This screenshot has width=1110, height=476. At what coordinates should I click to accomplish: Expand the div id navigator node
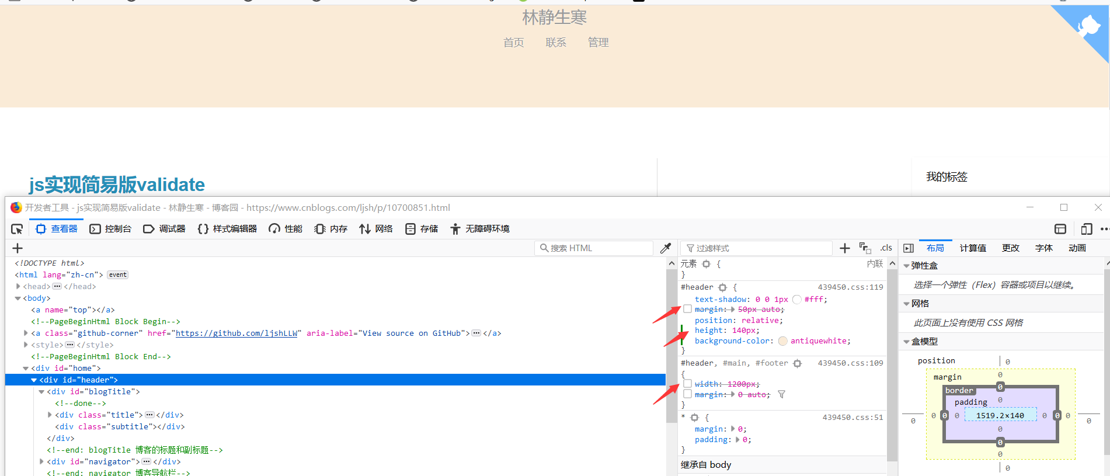41,462
